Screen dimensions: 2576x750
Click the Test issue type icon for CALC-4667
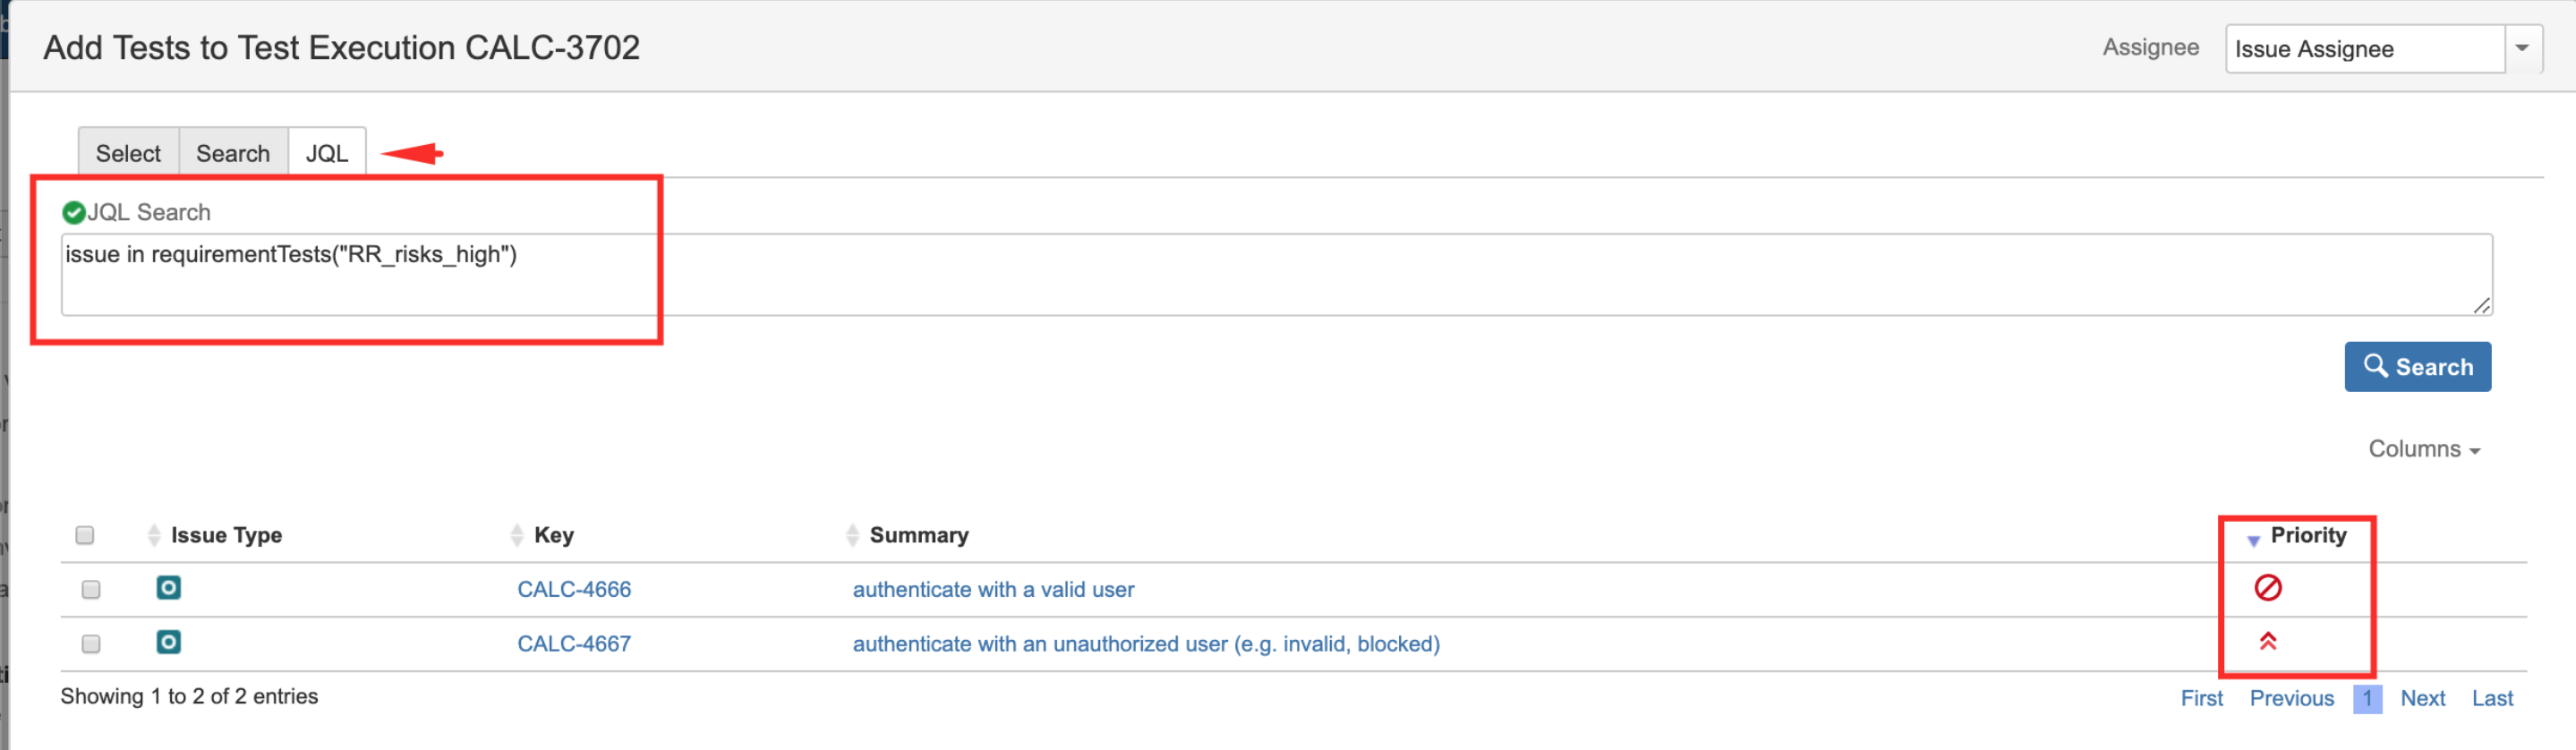[169, 642]
